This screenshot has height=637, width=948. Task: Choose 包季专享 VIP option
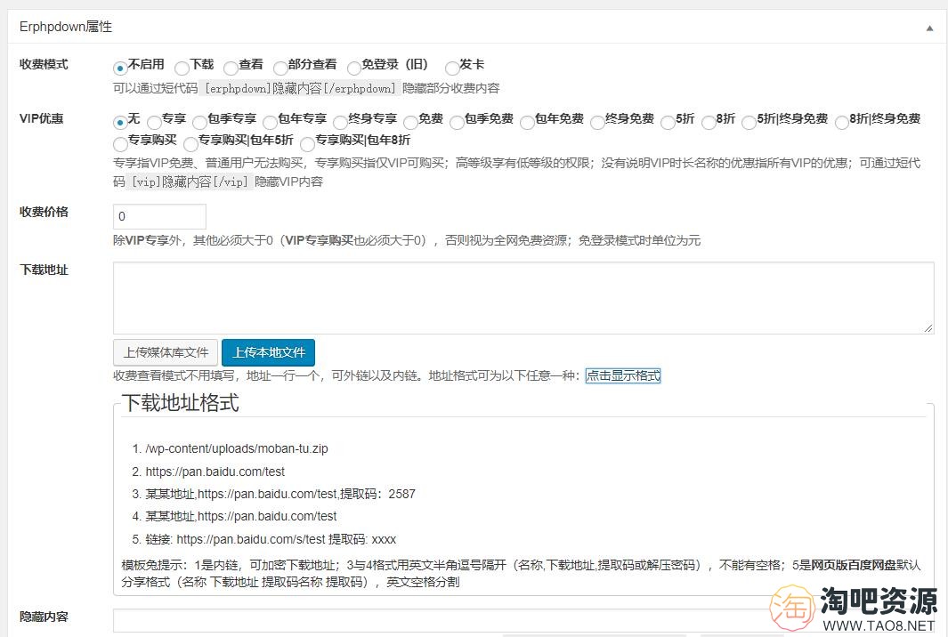click(199, 122)
